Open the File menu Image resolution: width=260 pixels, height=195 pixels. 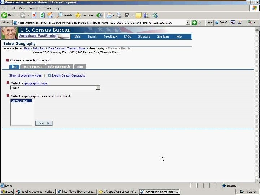point(4,8)
